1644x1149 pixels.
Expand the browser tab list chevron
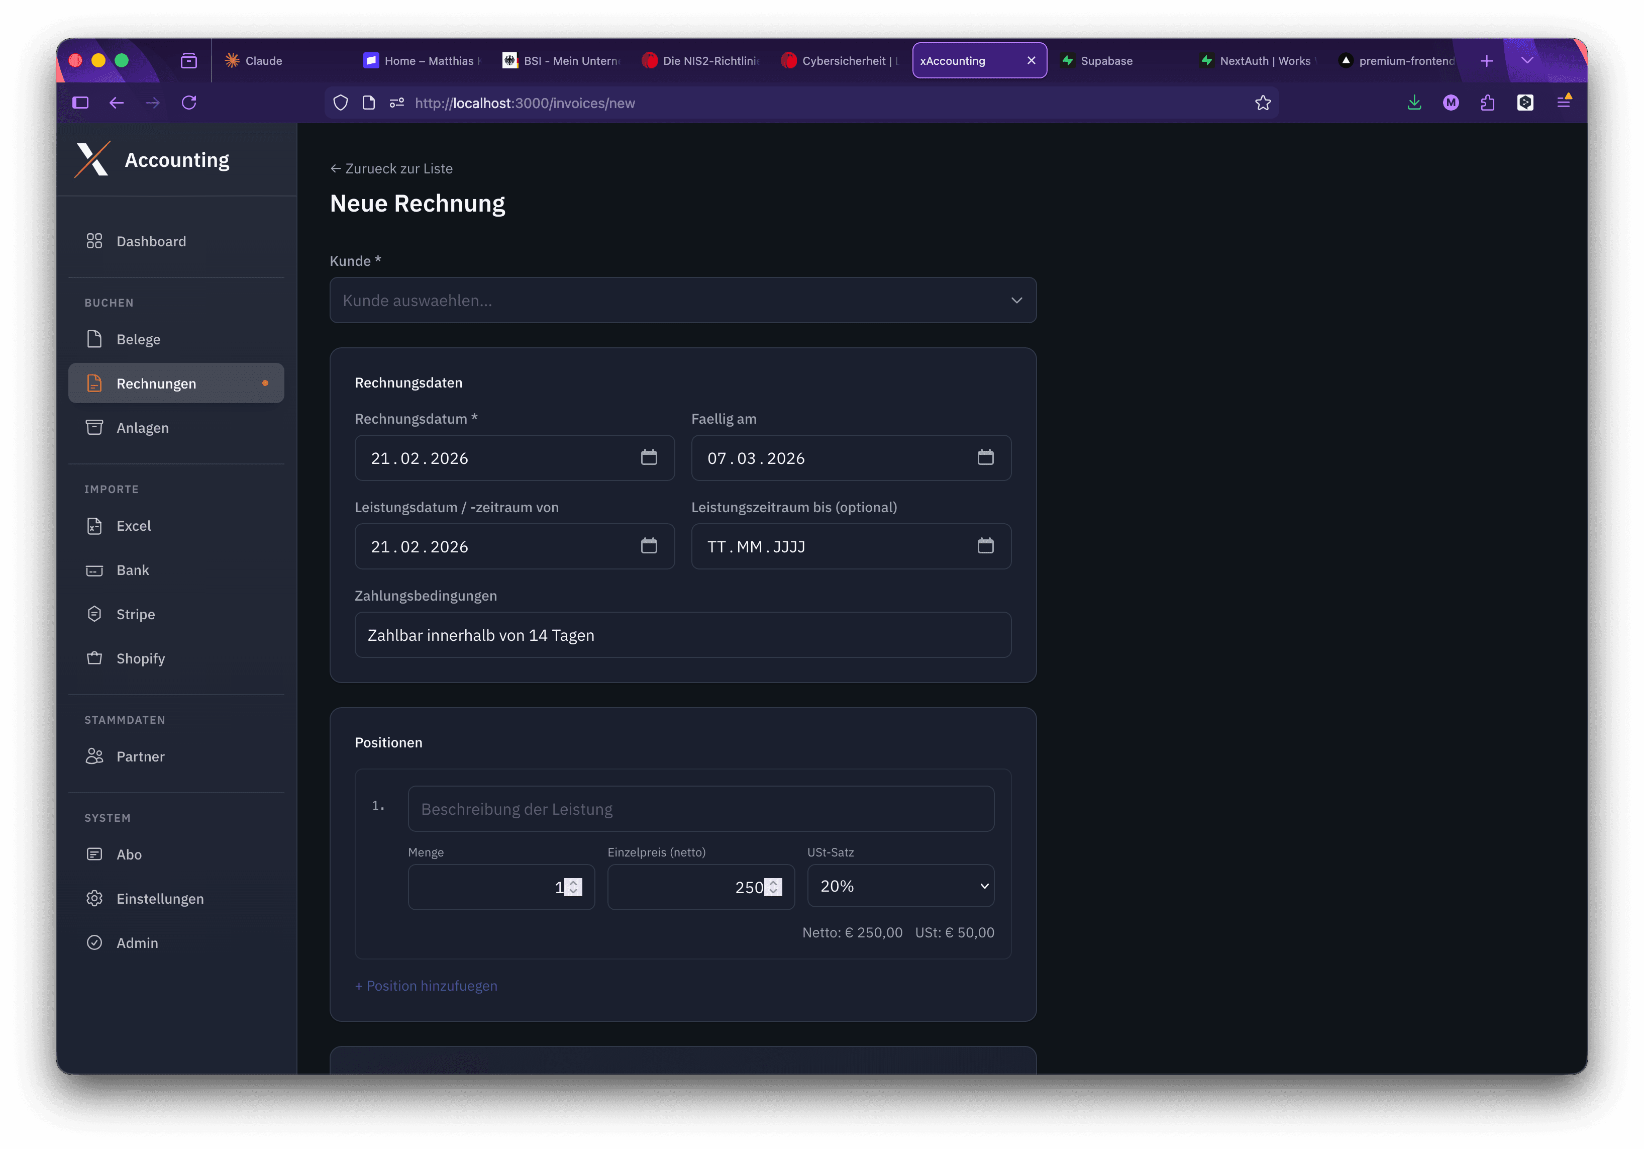tap(1526, 61)
